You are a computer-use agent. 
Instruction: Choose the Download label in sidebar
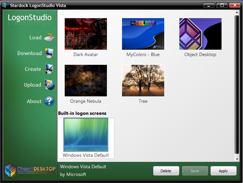(29, 53)
